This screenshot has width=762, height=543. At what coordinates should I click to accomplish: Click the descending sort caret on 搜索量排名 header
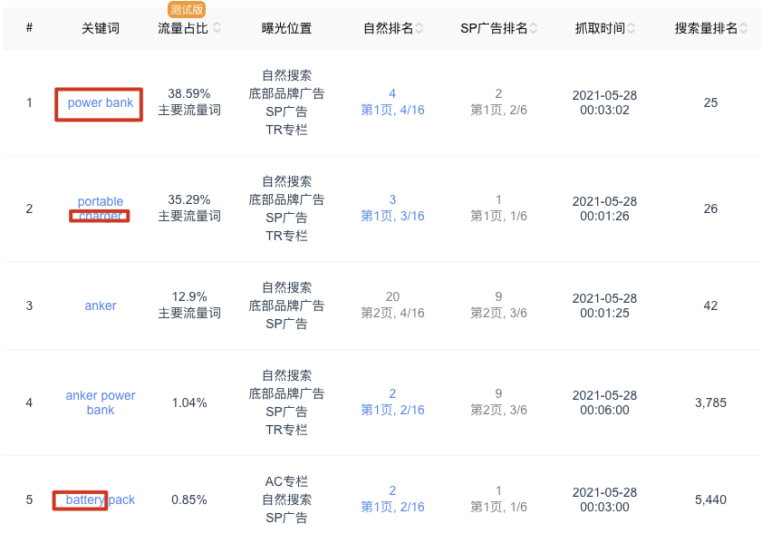pos(745,32)
